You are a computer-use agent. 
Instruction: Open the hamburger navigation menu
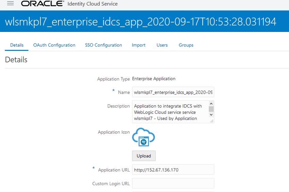[10, 3]
